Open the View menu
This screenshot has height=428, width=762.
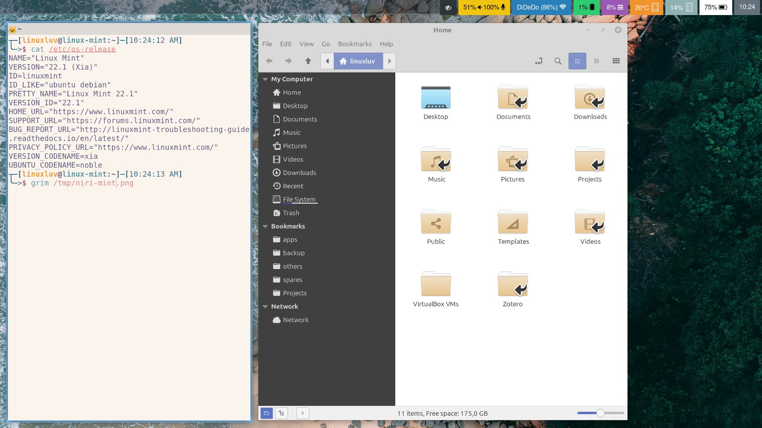pos(306,44)
